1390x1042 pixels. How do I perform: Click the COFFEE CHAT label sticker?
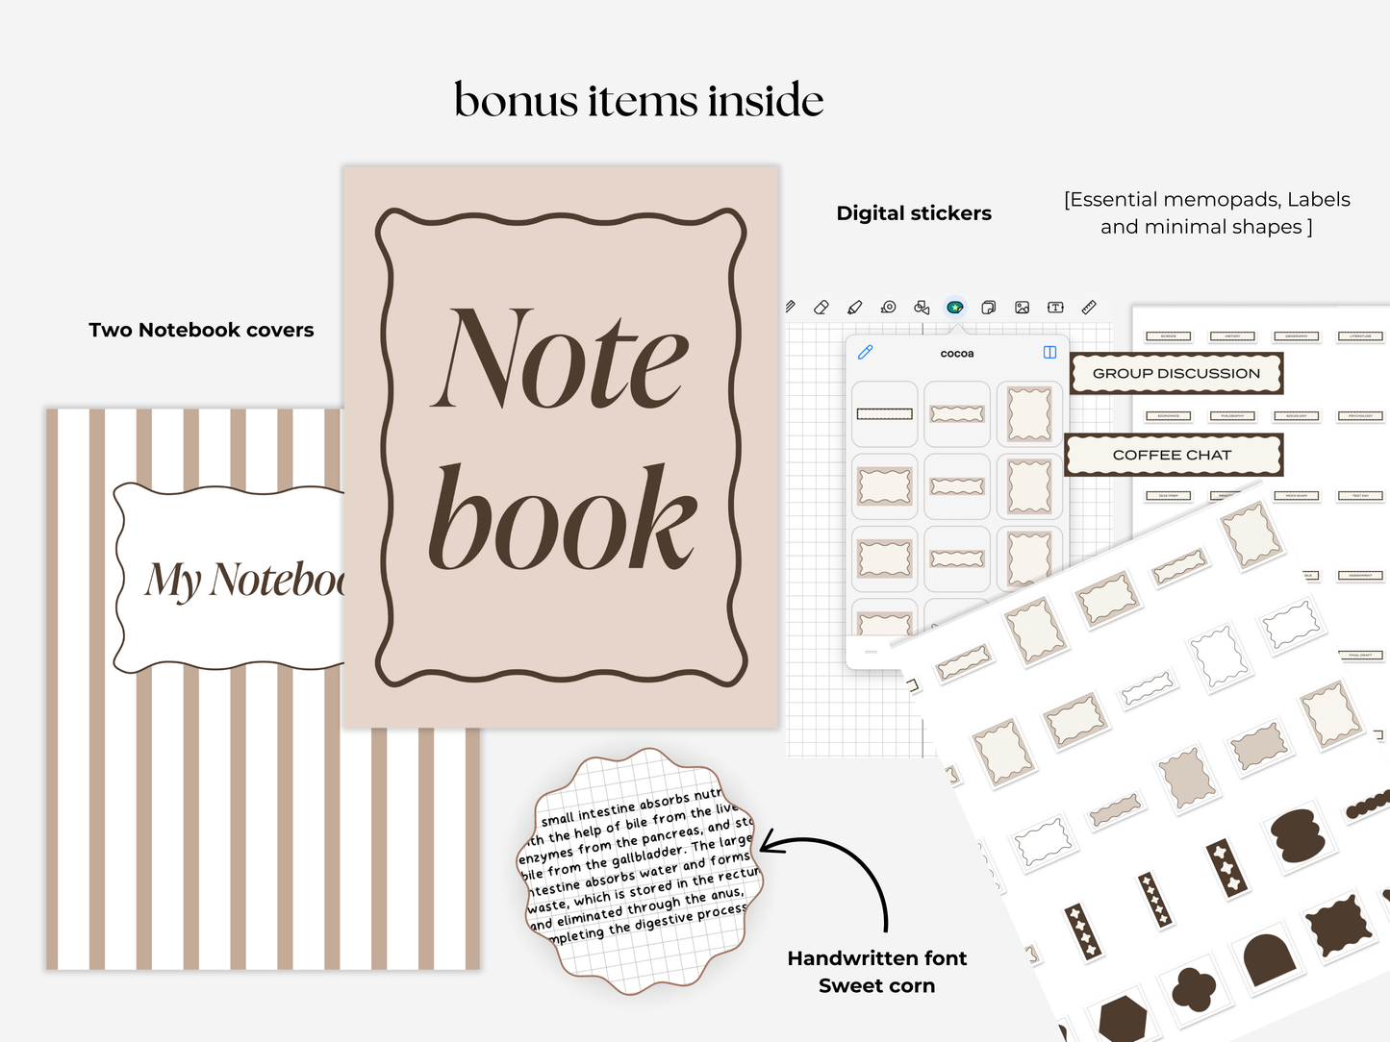pyautogui.click(x=1172, y=455)
